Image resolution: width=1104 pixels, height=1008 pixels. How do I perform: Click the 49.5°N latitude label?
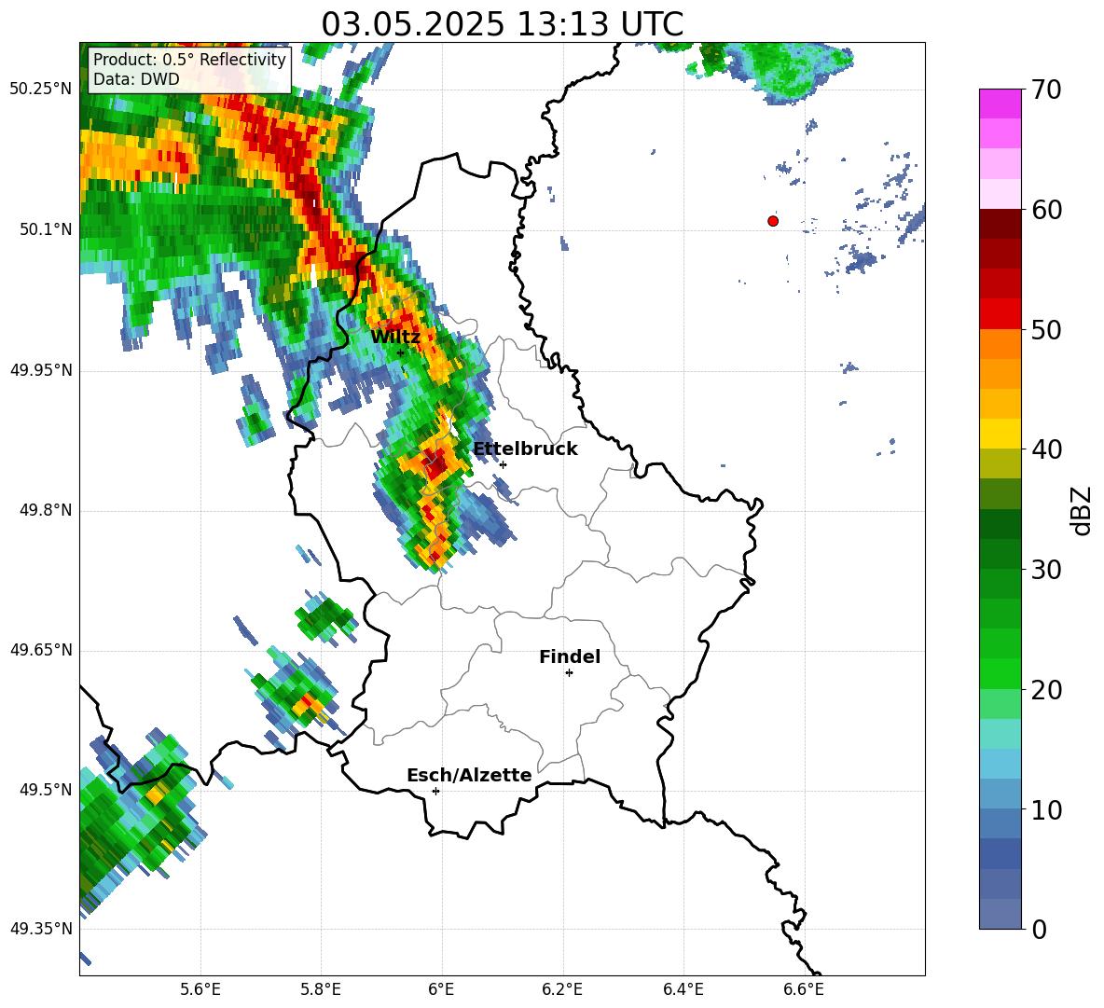coord(47,790)
